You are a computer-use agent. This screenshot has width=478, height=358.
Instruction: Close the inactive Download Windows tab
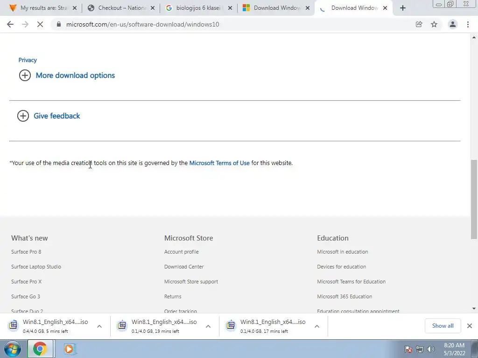point(308,8)
